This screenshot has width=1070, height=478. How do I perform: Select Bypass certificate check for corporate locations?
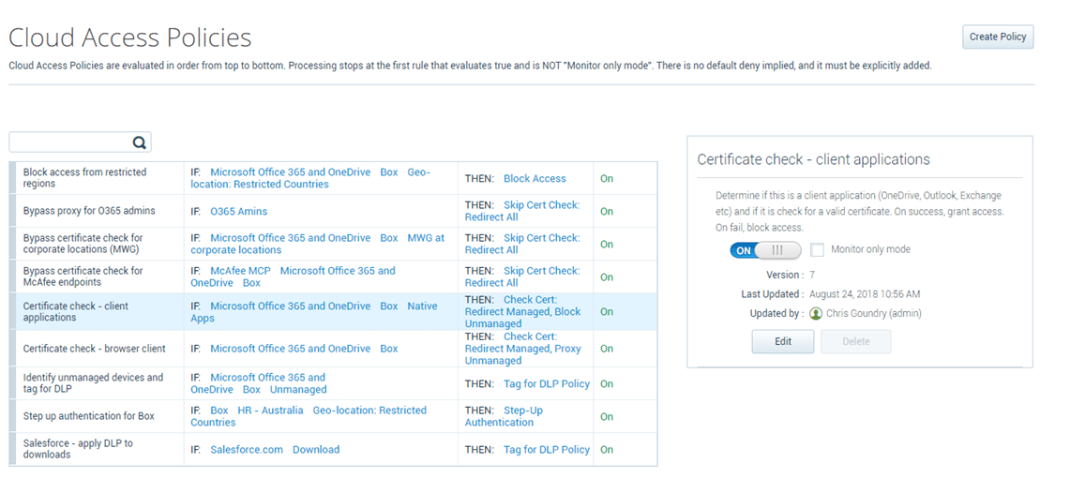[334, 244]
